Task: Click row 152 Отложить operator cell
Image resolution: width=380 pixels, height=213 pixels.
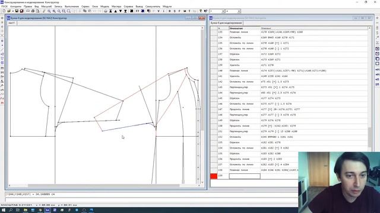Action: click(244, 137)
